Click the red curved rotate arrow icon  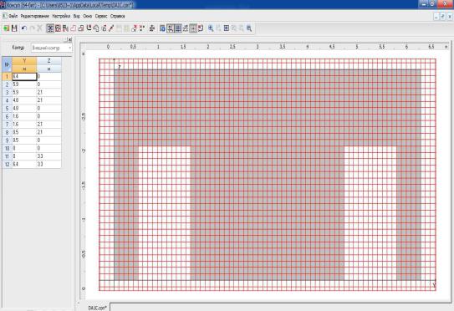201,28
